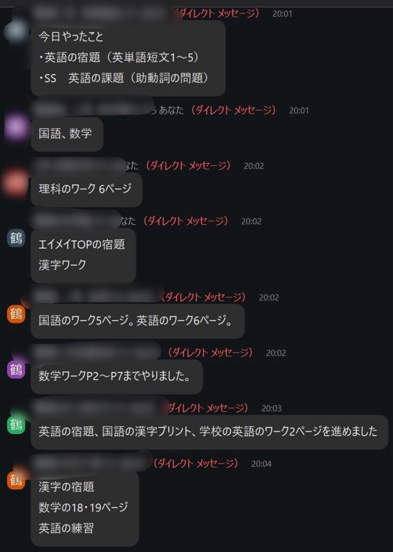Select the 理科のワーク 6ページ message
The height and width of the screenshot is (552, 393).
pyautogui.click(x=87, y=189)
